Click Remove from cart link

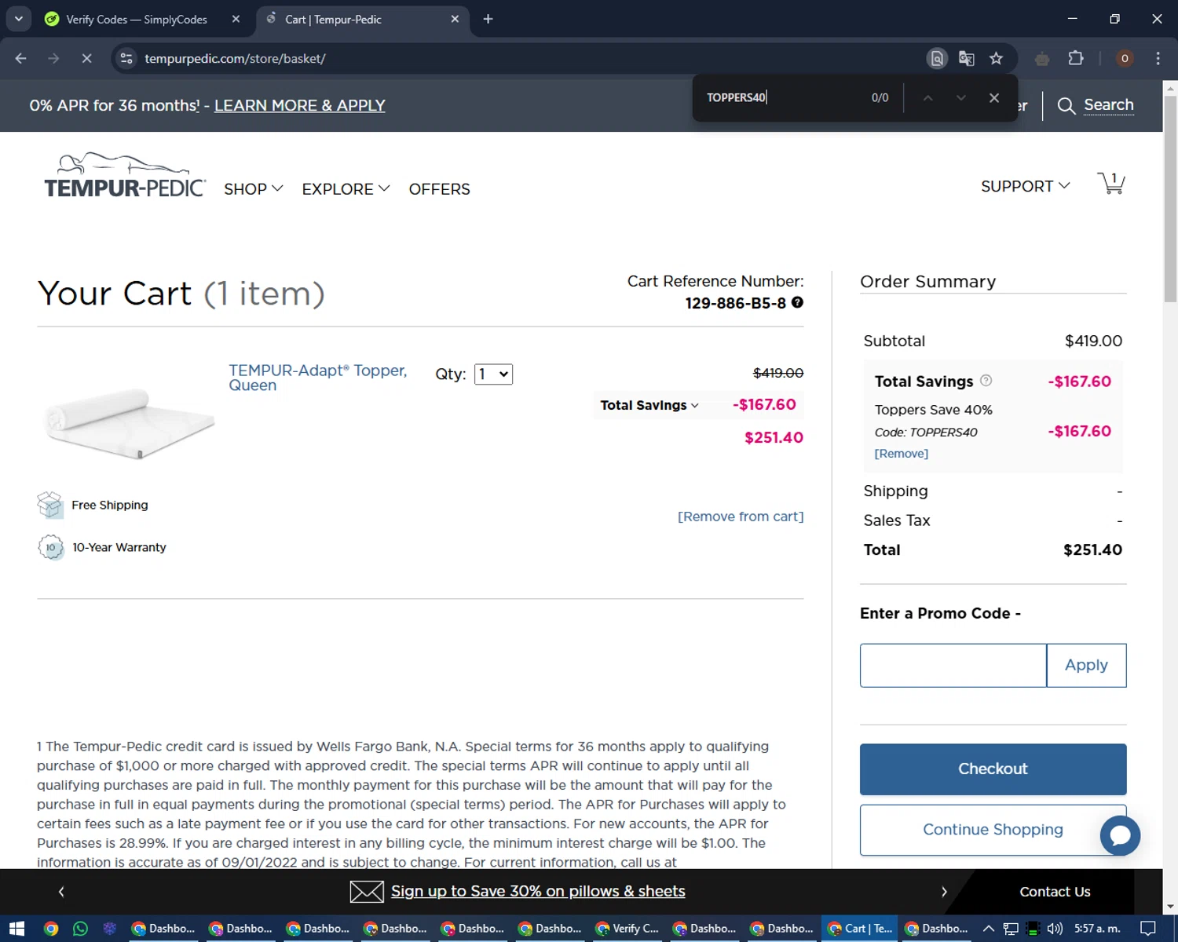click(x=741, y=517)
